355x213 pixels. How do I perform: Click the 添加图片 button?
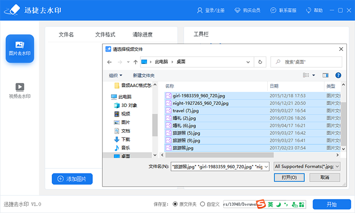72,179
